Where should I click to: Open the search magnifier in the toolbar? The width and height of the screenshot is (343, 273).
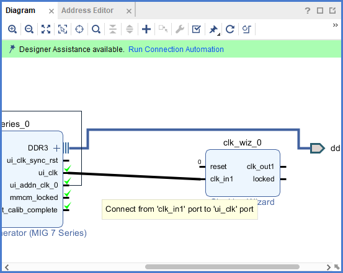(96, 29)
